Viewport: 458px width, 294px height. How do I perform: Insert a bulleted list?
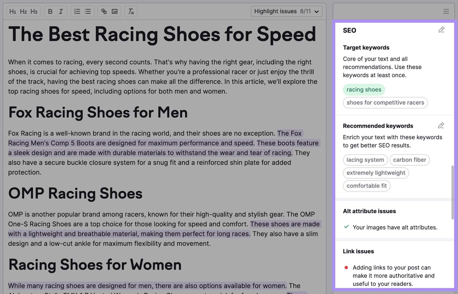(x=88, y=11)
